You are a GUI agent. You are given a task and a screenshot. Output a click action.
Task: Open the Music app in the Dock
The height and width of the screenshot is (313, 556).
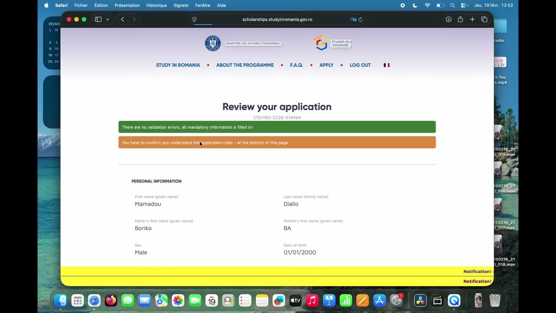(312, 300)
